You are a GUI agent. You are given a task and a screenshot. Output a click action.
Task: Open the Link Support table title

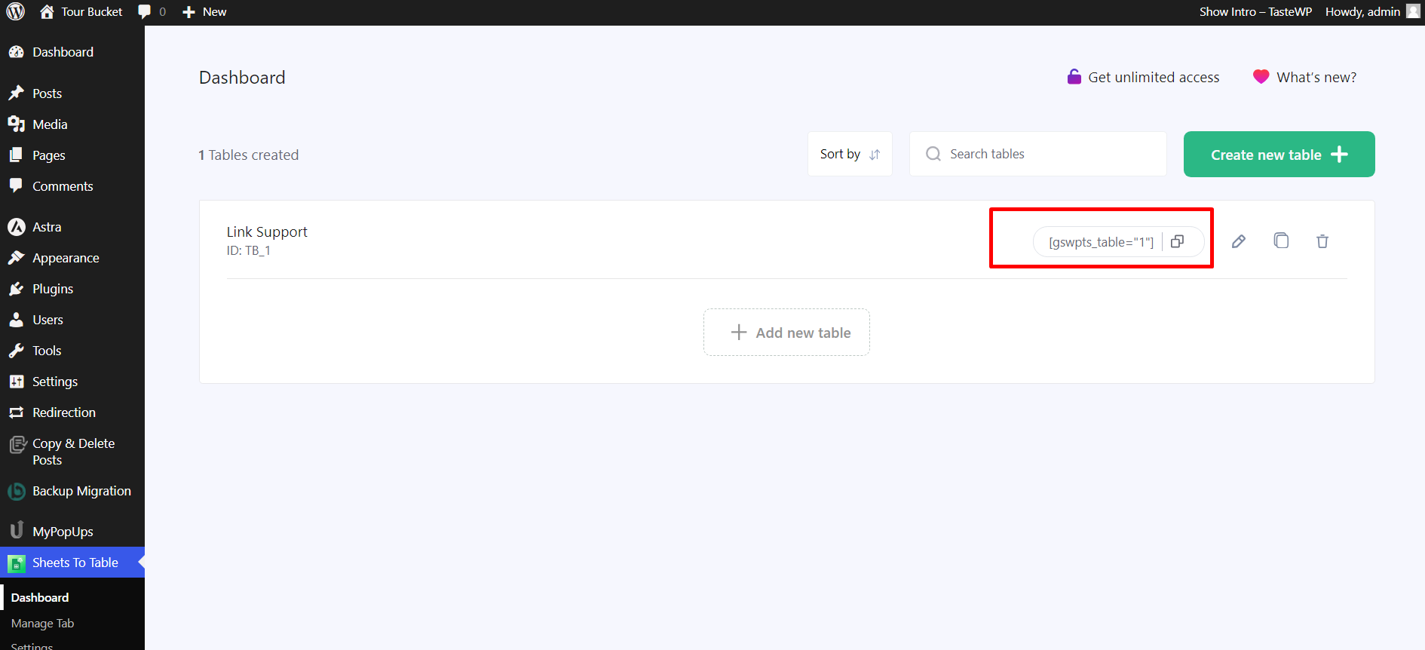click(x=267, y=231)
